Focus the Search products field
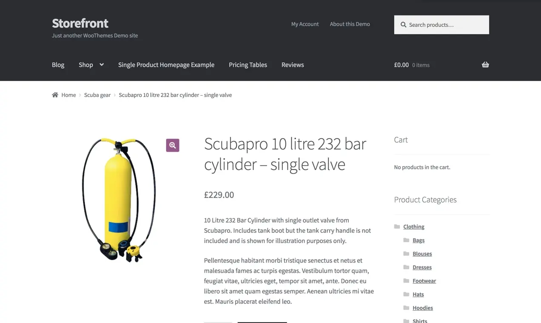This screenshot has height=323, width=541. tap(441, 25)
